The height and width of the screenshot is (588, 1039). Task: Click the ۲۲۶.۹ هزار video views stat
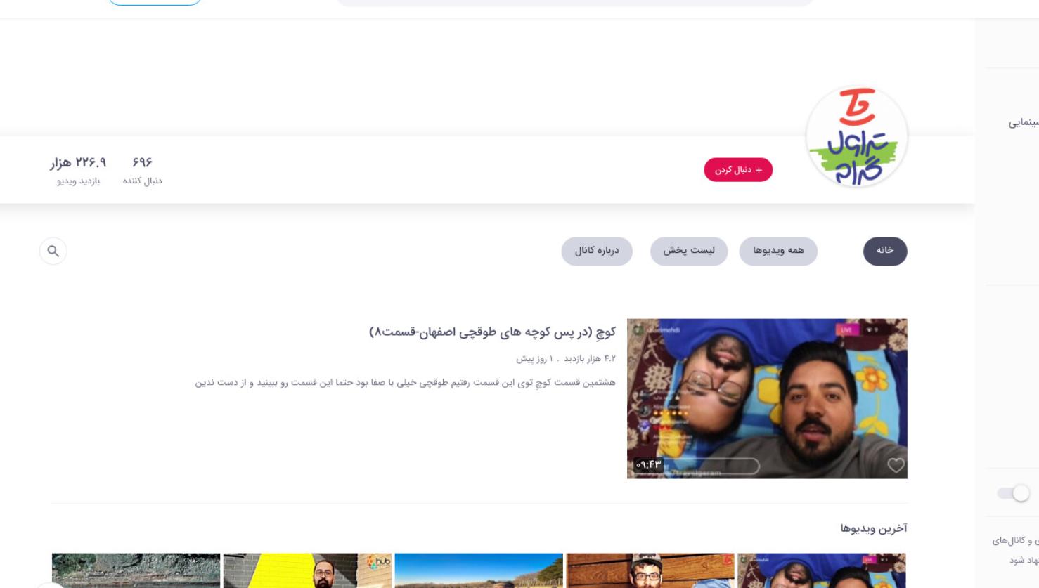[78, 171]
